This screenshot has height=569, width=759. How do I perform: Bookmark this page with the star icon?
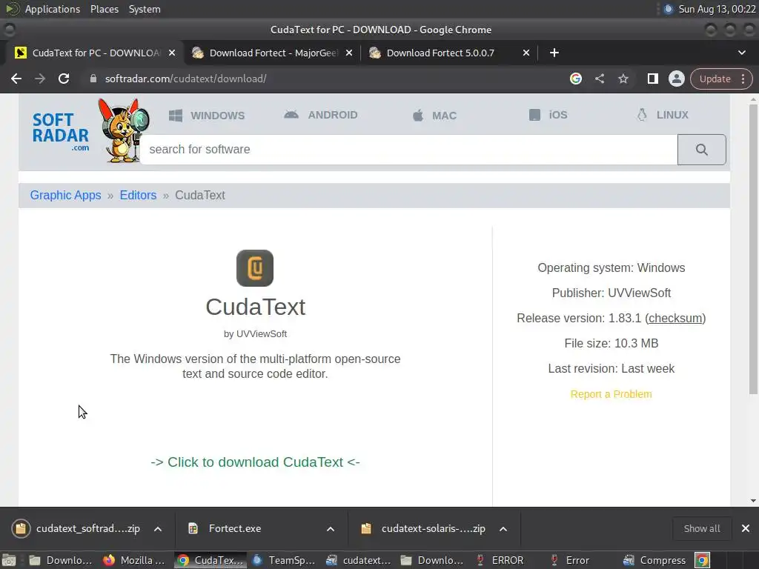tap(623, 79)
